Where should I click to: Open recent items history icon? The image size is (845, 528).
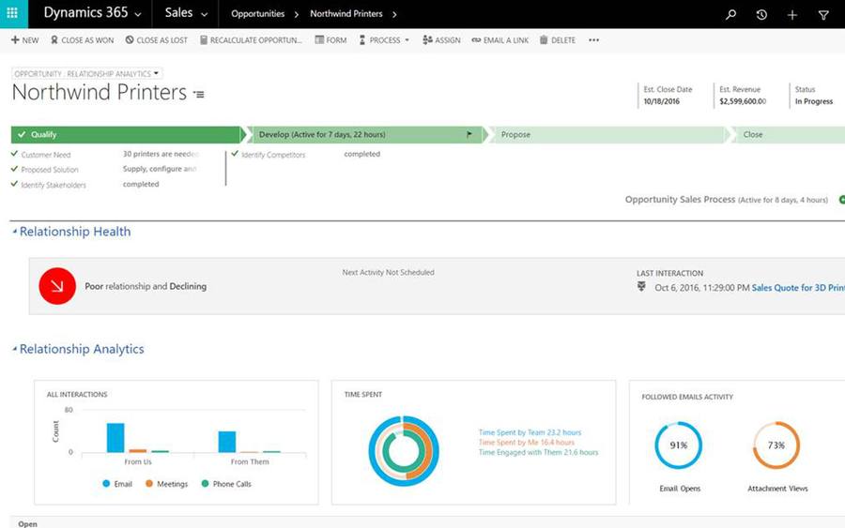pos(761,14)
